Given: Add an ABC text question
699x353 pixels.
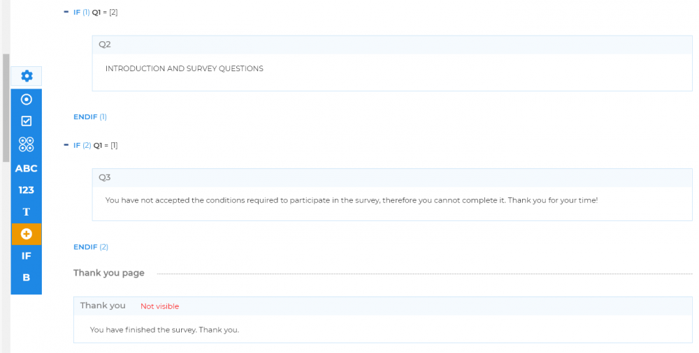Looking at the screenshot, I should tap(27, 168).
